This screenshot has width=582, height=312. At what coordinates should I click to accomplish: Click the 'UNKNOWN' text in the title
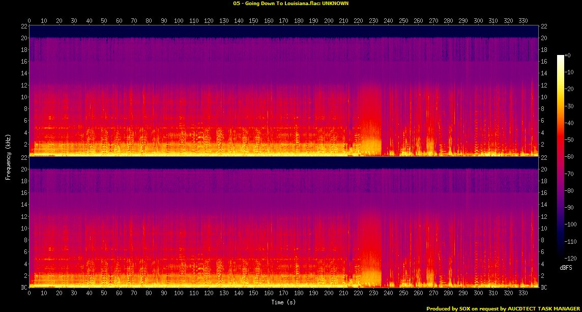335,3
